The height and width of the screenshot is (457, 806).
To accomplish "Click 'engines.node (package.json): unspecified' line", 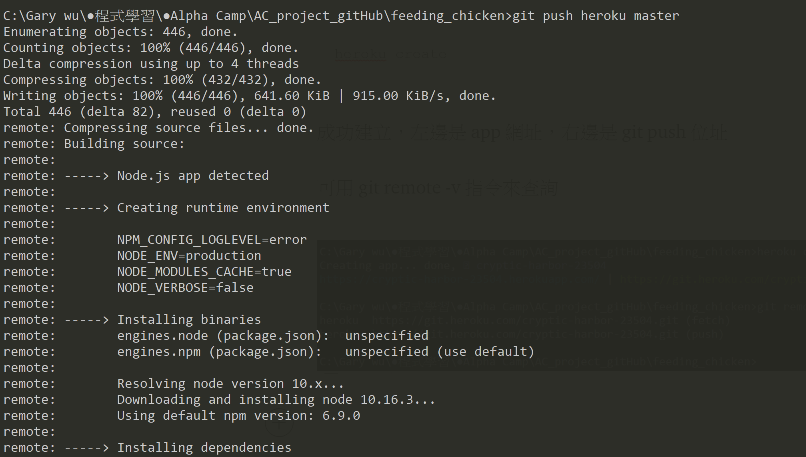I will tap(216, 336).
